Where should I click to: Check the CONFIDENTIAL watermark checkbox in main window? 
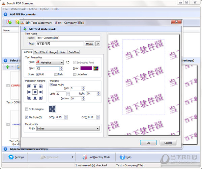(8, 86)
